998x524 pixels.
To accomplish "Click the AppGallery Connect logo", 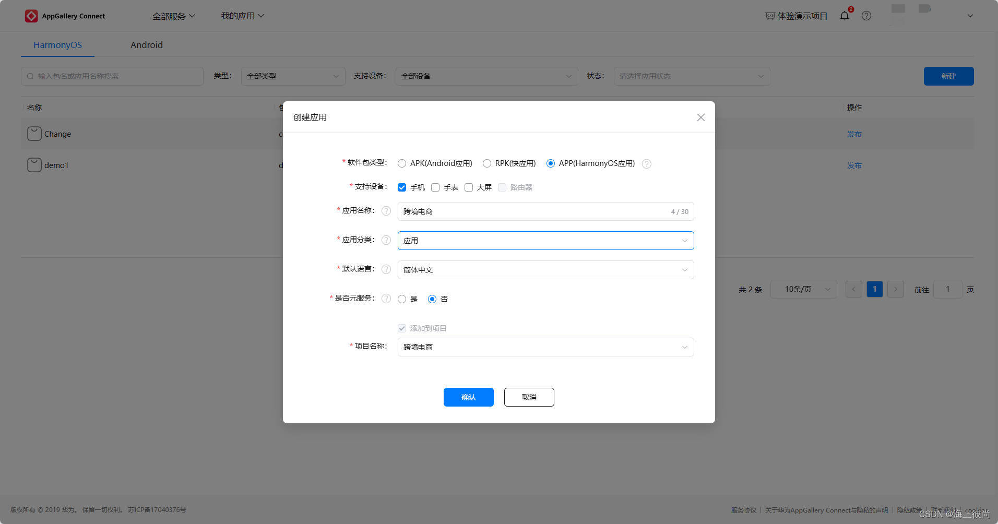I will coord(65,16).
